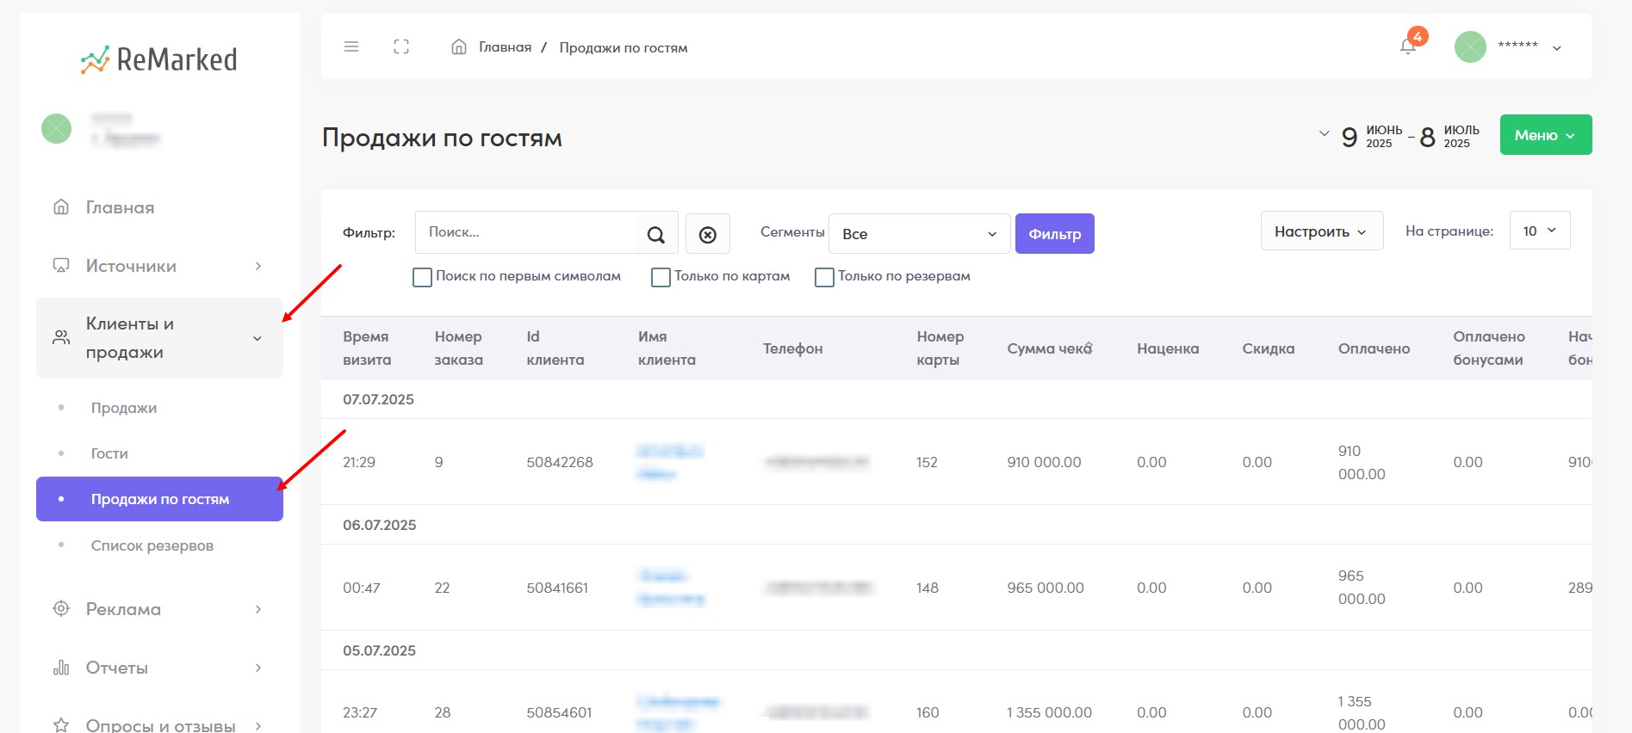Open the Настроить dropdown
Viewport: 1632px width, 733px height.
tap(1322, 231)
